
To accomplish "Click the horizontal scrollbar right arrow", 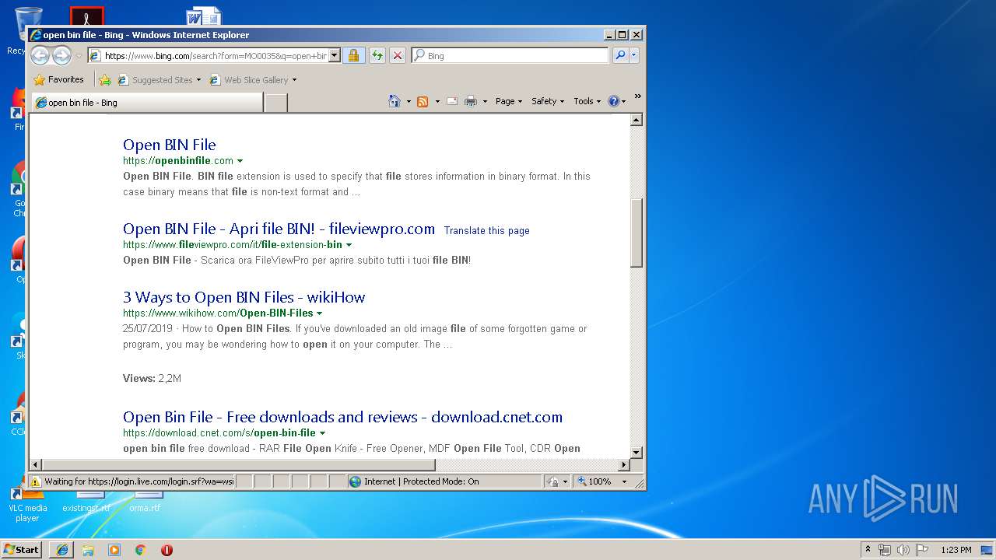I will point(623,465).
